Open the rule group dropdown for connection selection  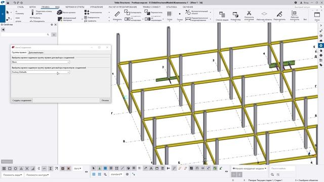[x=40, y=62]
